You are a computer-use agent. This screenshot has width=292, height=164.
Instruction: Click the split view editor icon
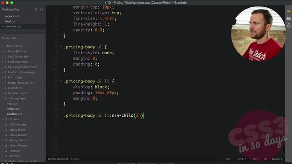(42, 10)
